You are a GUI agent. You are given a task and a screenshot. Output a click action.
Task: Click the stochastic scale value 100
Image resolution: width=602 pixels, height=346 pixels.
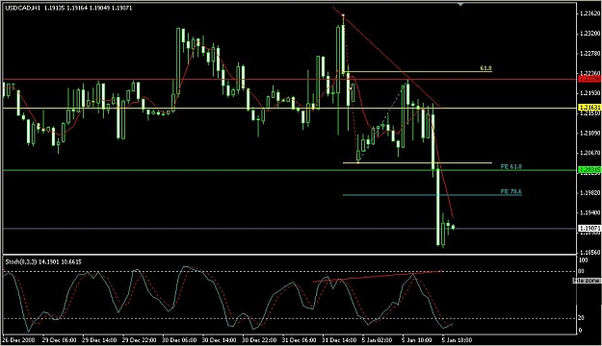583,260
